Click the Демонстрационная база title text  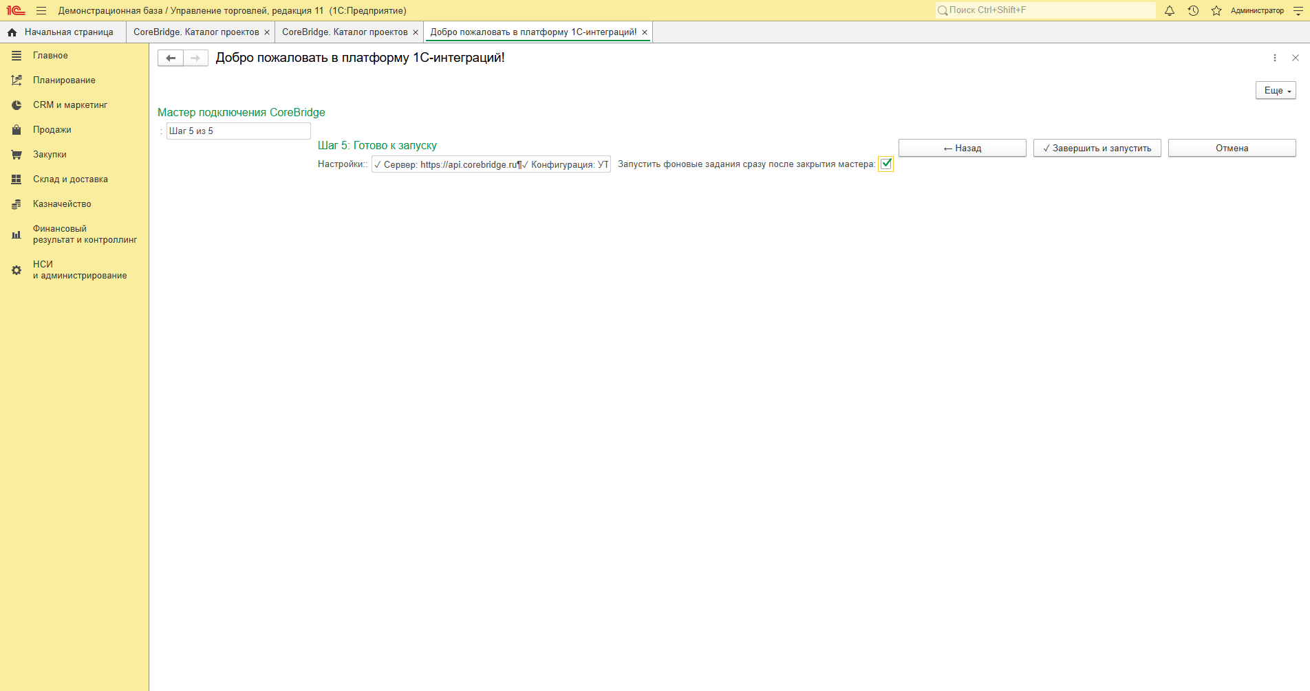pyautogui.click(x=233, y=10)
